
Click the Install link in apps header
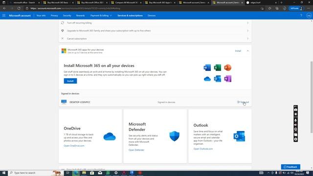238,51
